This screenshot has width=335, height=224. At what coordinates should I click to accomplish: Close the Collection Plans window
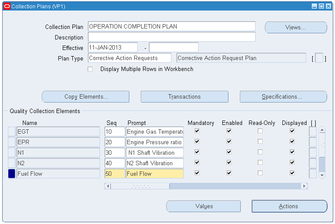[x=328, y=6]
